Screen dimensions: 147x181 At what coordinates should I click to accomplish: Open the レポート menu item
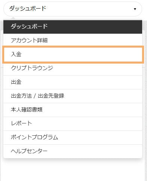coord(73,124)
